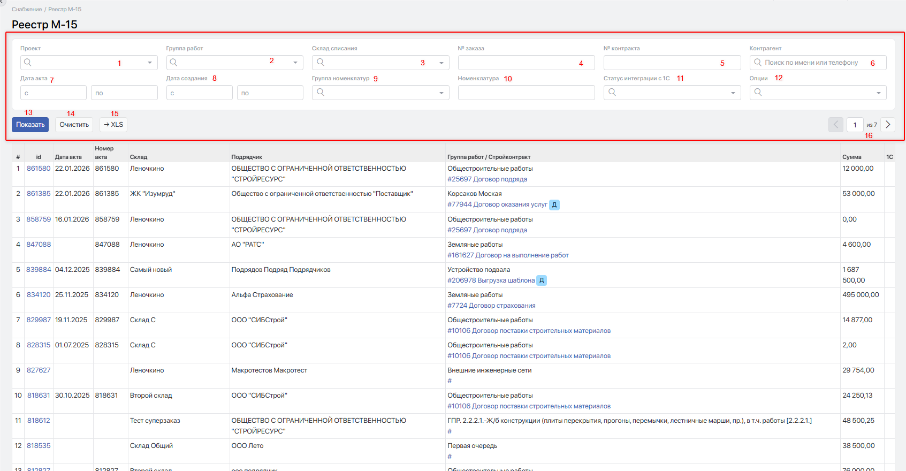Open the Склад списания dropdown
906x471 pixels.
click(x=441, y=63)
